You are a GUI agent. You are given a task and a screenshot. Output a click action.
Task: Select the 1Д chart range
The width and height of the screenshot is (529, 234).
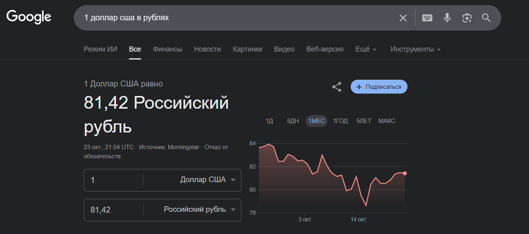click(x=269, y=121)
